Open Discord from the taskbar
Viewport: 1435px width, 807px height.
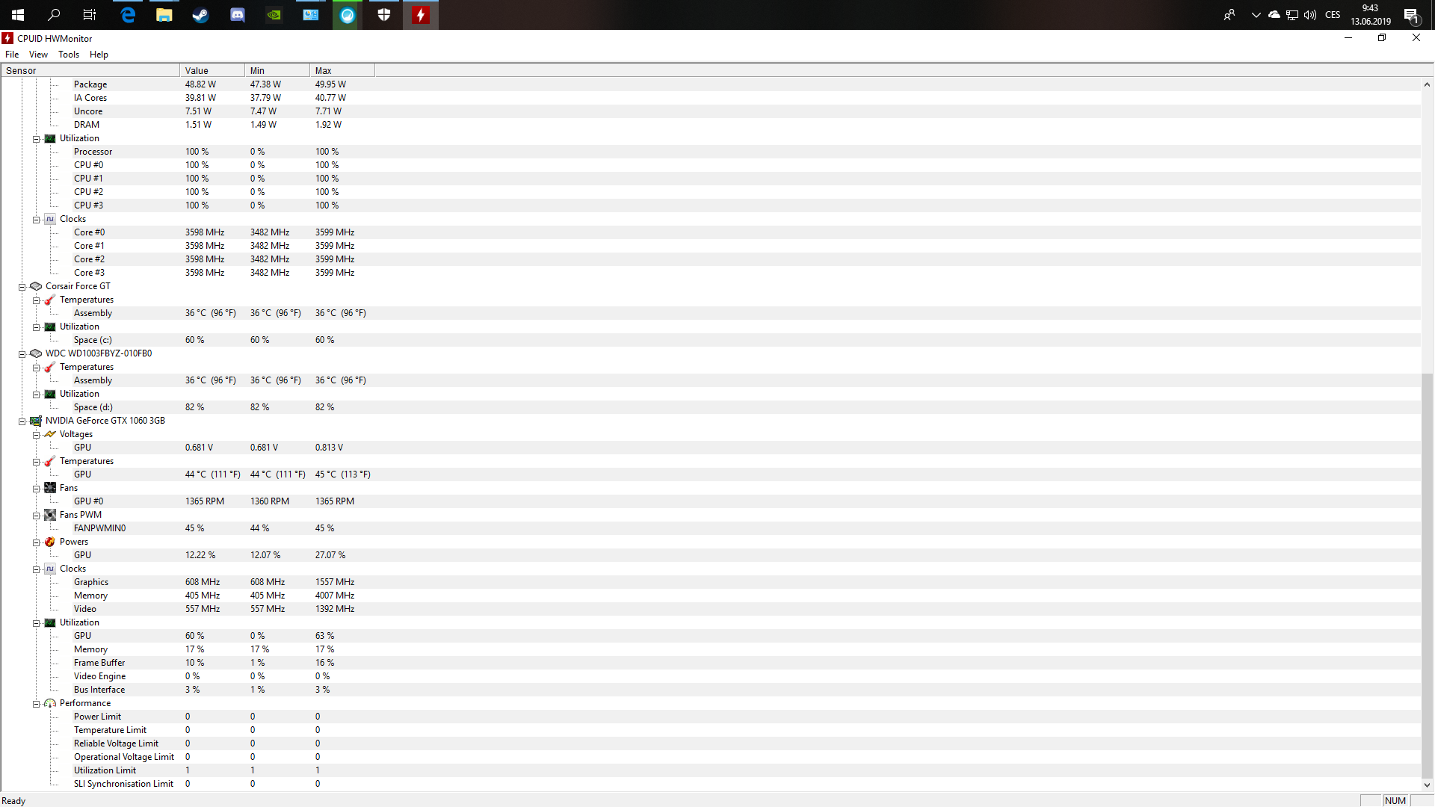[x=237, y=15]
